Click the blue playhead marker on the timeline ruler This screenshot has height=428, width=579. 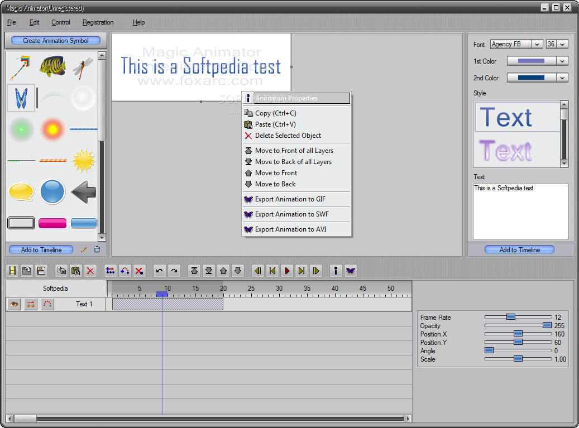click(x=162, y=294)
